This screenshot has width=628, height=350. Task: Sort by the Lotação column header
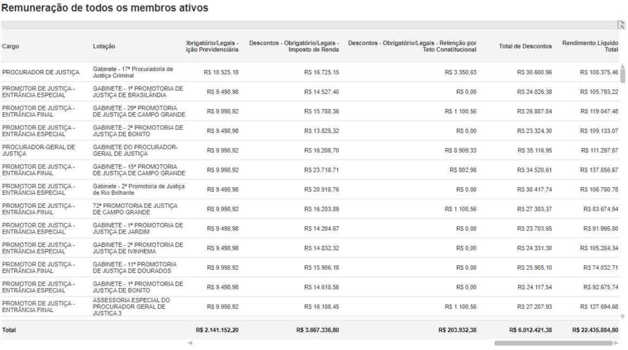point(104,47)
